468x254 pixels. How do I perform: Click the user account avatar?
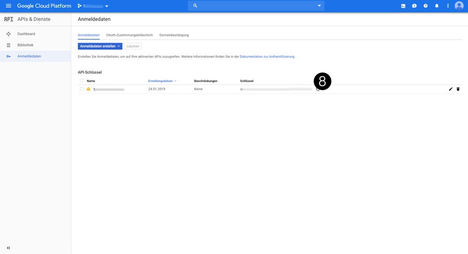pos(459,6)
